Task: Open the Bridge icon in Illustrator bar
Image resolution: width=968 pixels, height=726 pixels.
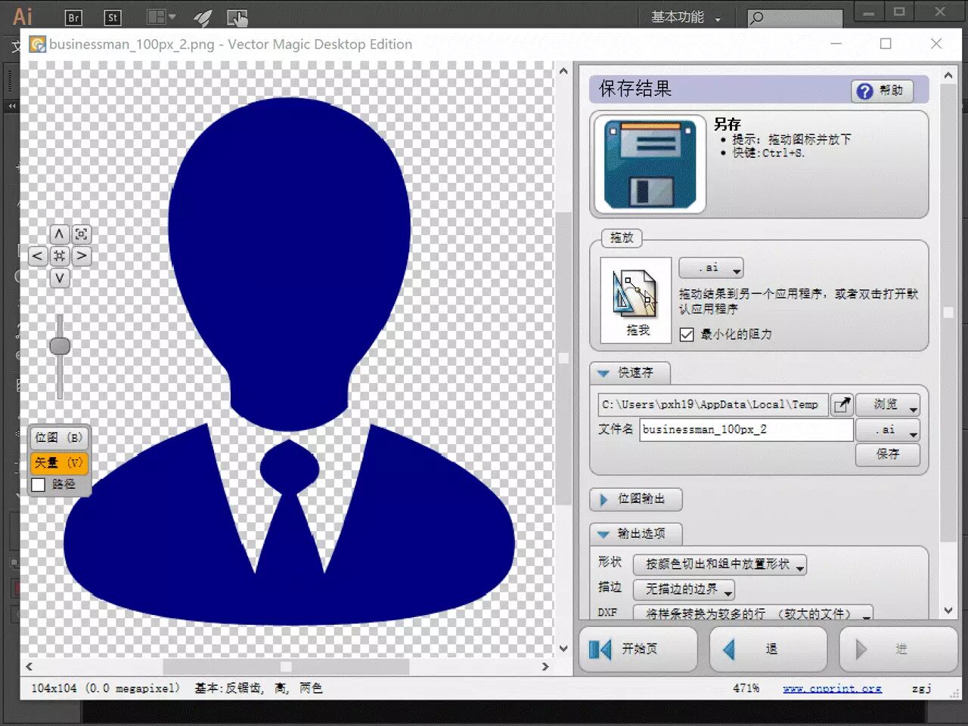Action: point(73,17)
